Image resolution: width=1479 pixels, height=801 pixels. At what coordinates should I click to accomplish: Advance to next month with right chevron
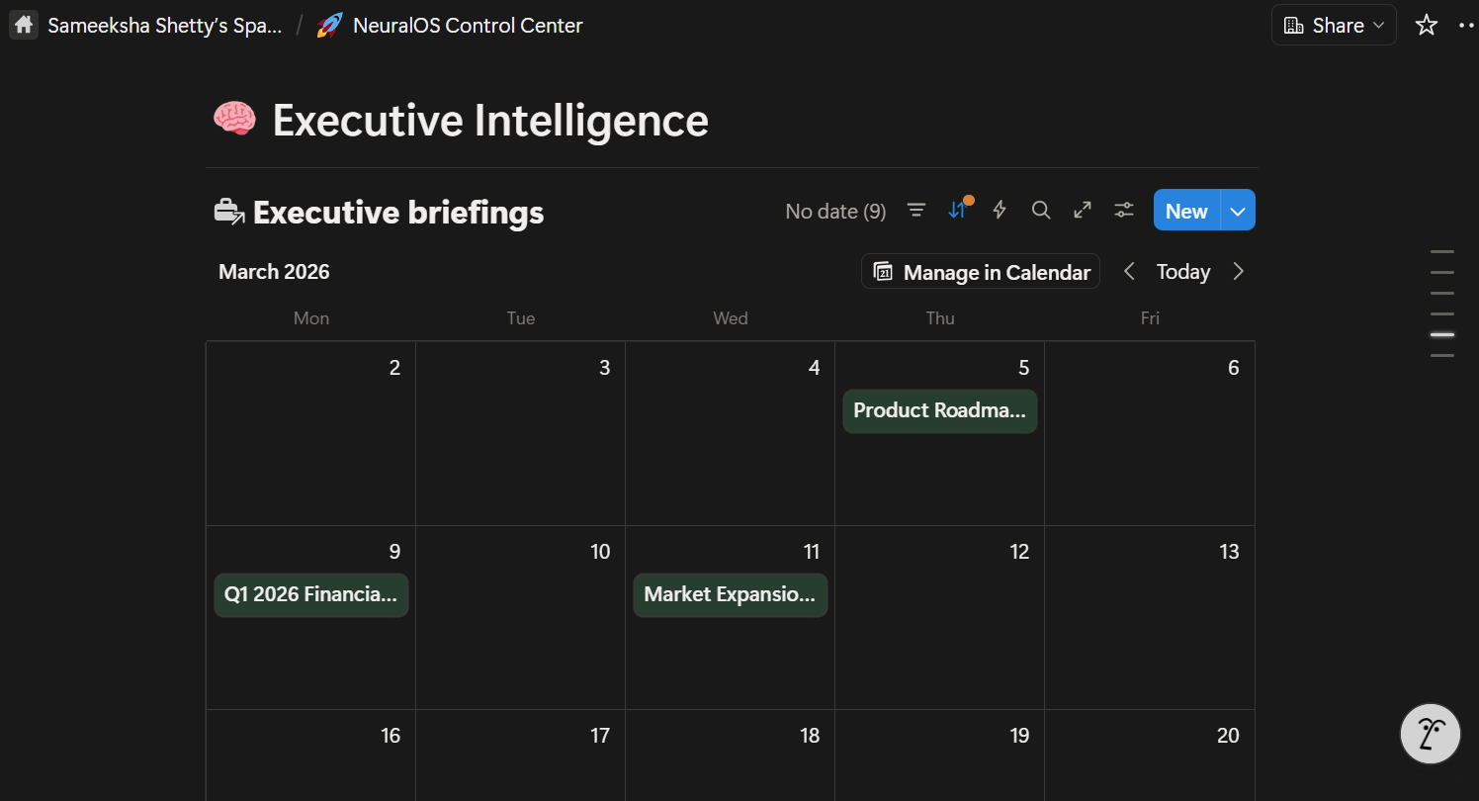pyautogui.click(x=1238, y=272)
